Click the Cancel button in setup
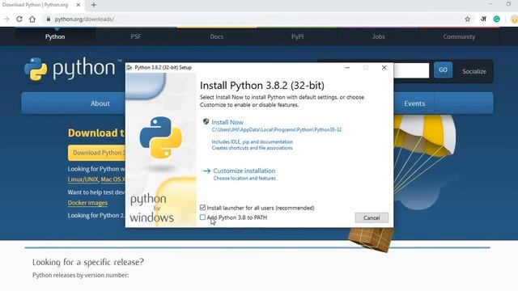 (x=372, y=217)
